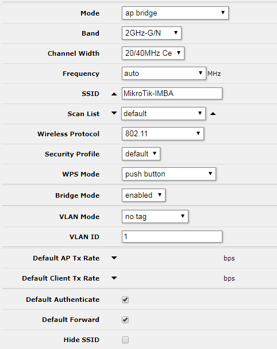This screenshot has height=349, width=277.
Task: Click the MHz unit text next to Frequency
Action: tap(214, 74)
